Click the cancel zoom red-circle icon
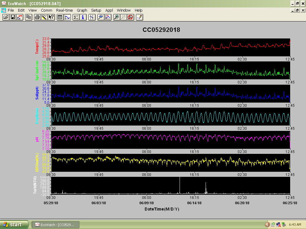This screenshot has height=229, width=306. (x=131, y=17)
